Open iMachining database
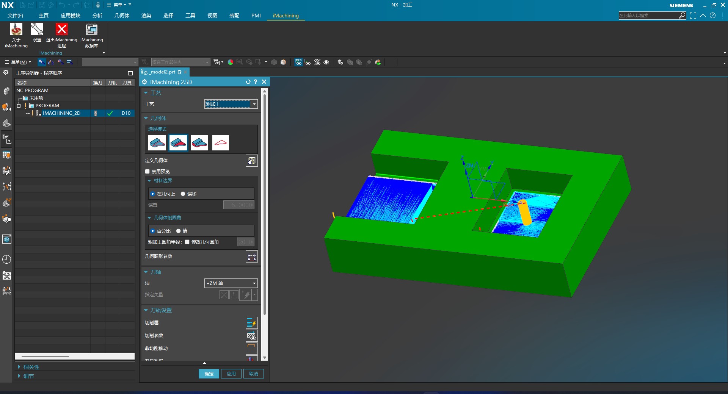Image resolution: width=728 pixels, height=394 pixels. point(92,35)
